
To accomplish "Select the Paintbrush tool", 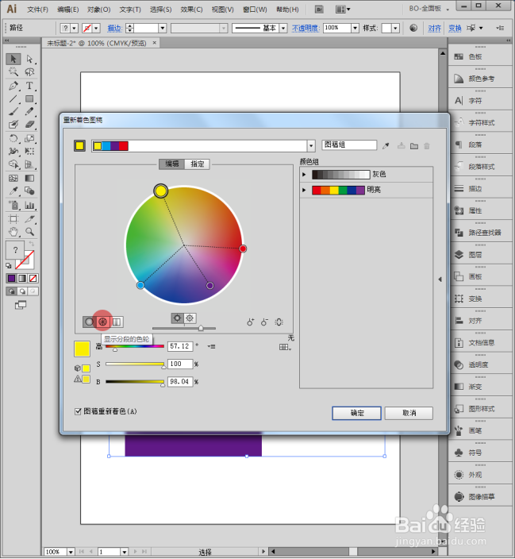I will [13, 112].
